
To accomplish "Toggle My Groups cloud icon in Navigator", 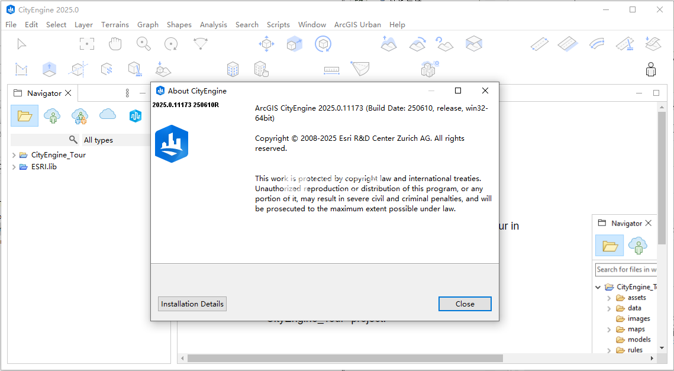I will click(79, 115).
